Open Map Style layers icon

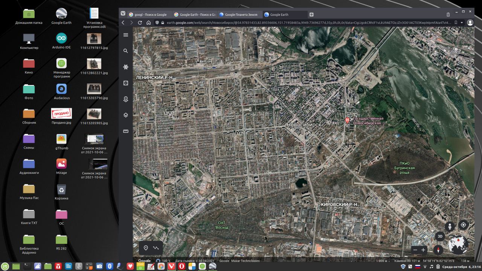pyautogui.click(x=126, y=115)
